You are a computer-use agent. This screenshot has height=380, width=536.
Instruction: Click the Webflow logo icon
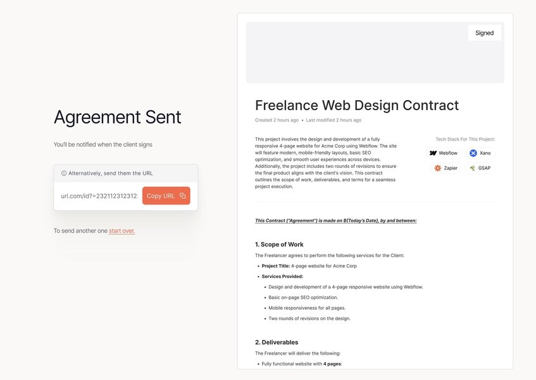pyautogui.click(x=433, y=153)
